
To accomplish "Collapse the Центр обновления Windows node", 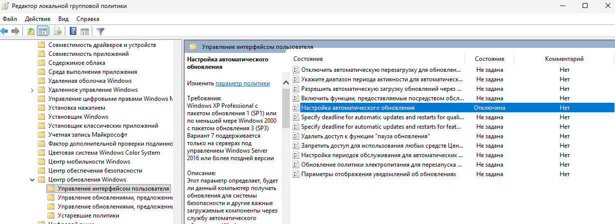I will tap(32, 180).
